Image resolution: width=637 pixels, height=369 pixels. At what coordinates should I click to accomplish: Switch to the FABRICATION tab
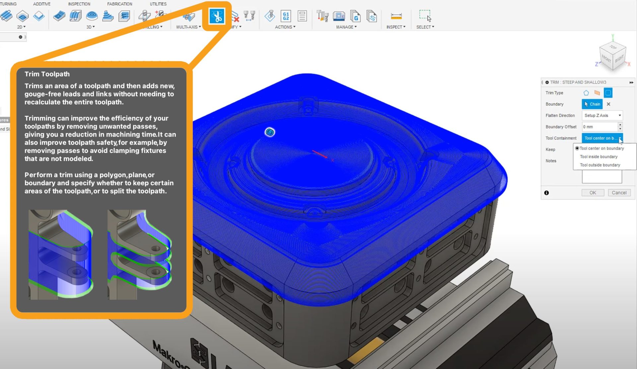[119, 4]
